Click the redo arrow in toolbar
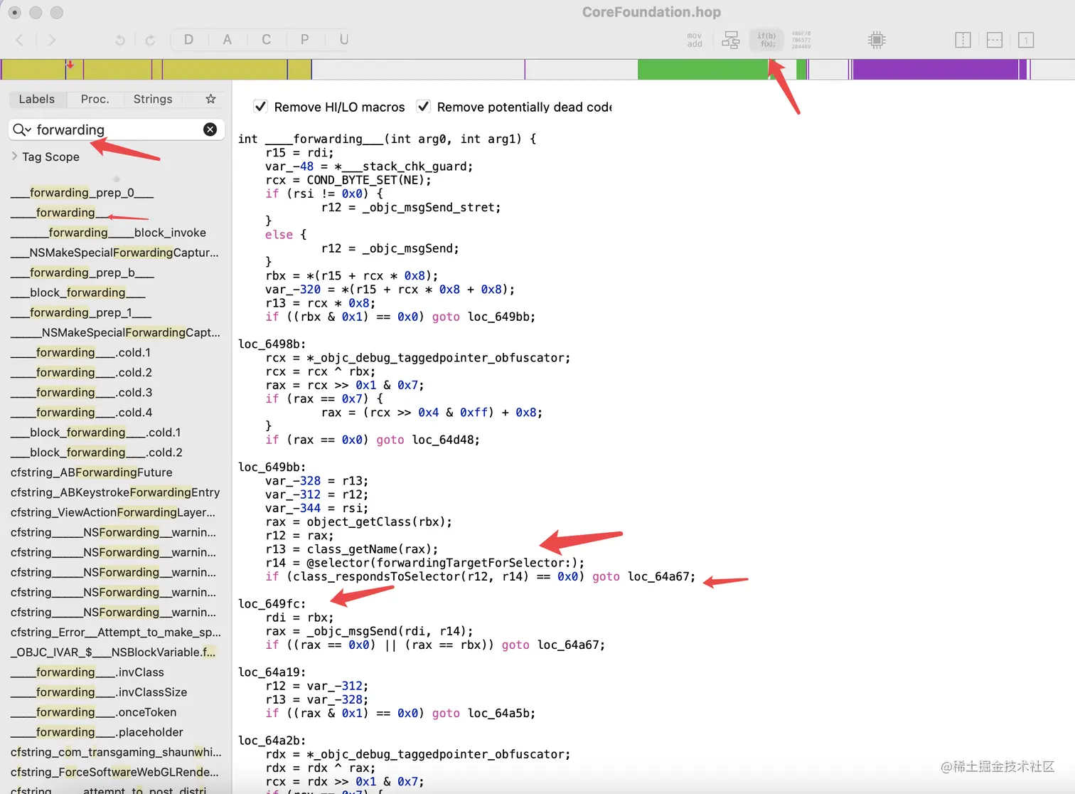 pos(150,41)
